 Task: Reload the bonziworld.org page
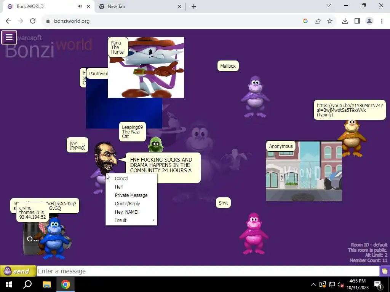[x=33, y=21]
